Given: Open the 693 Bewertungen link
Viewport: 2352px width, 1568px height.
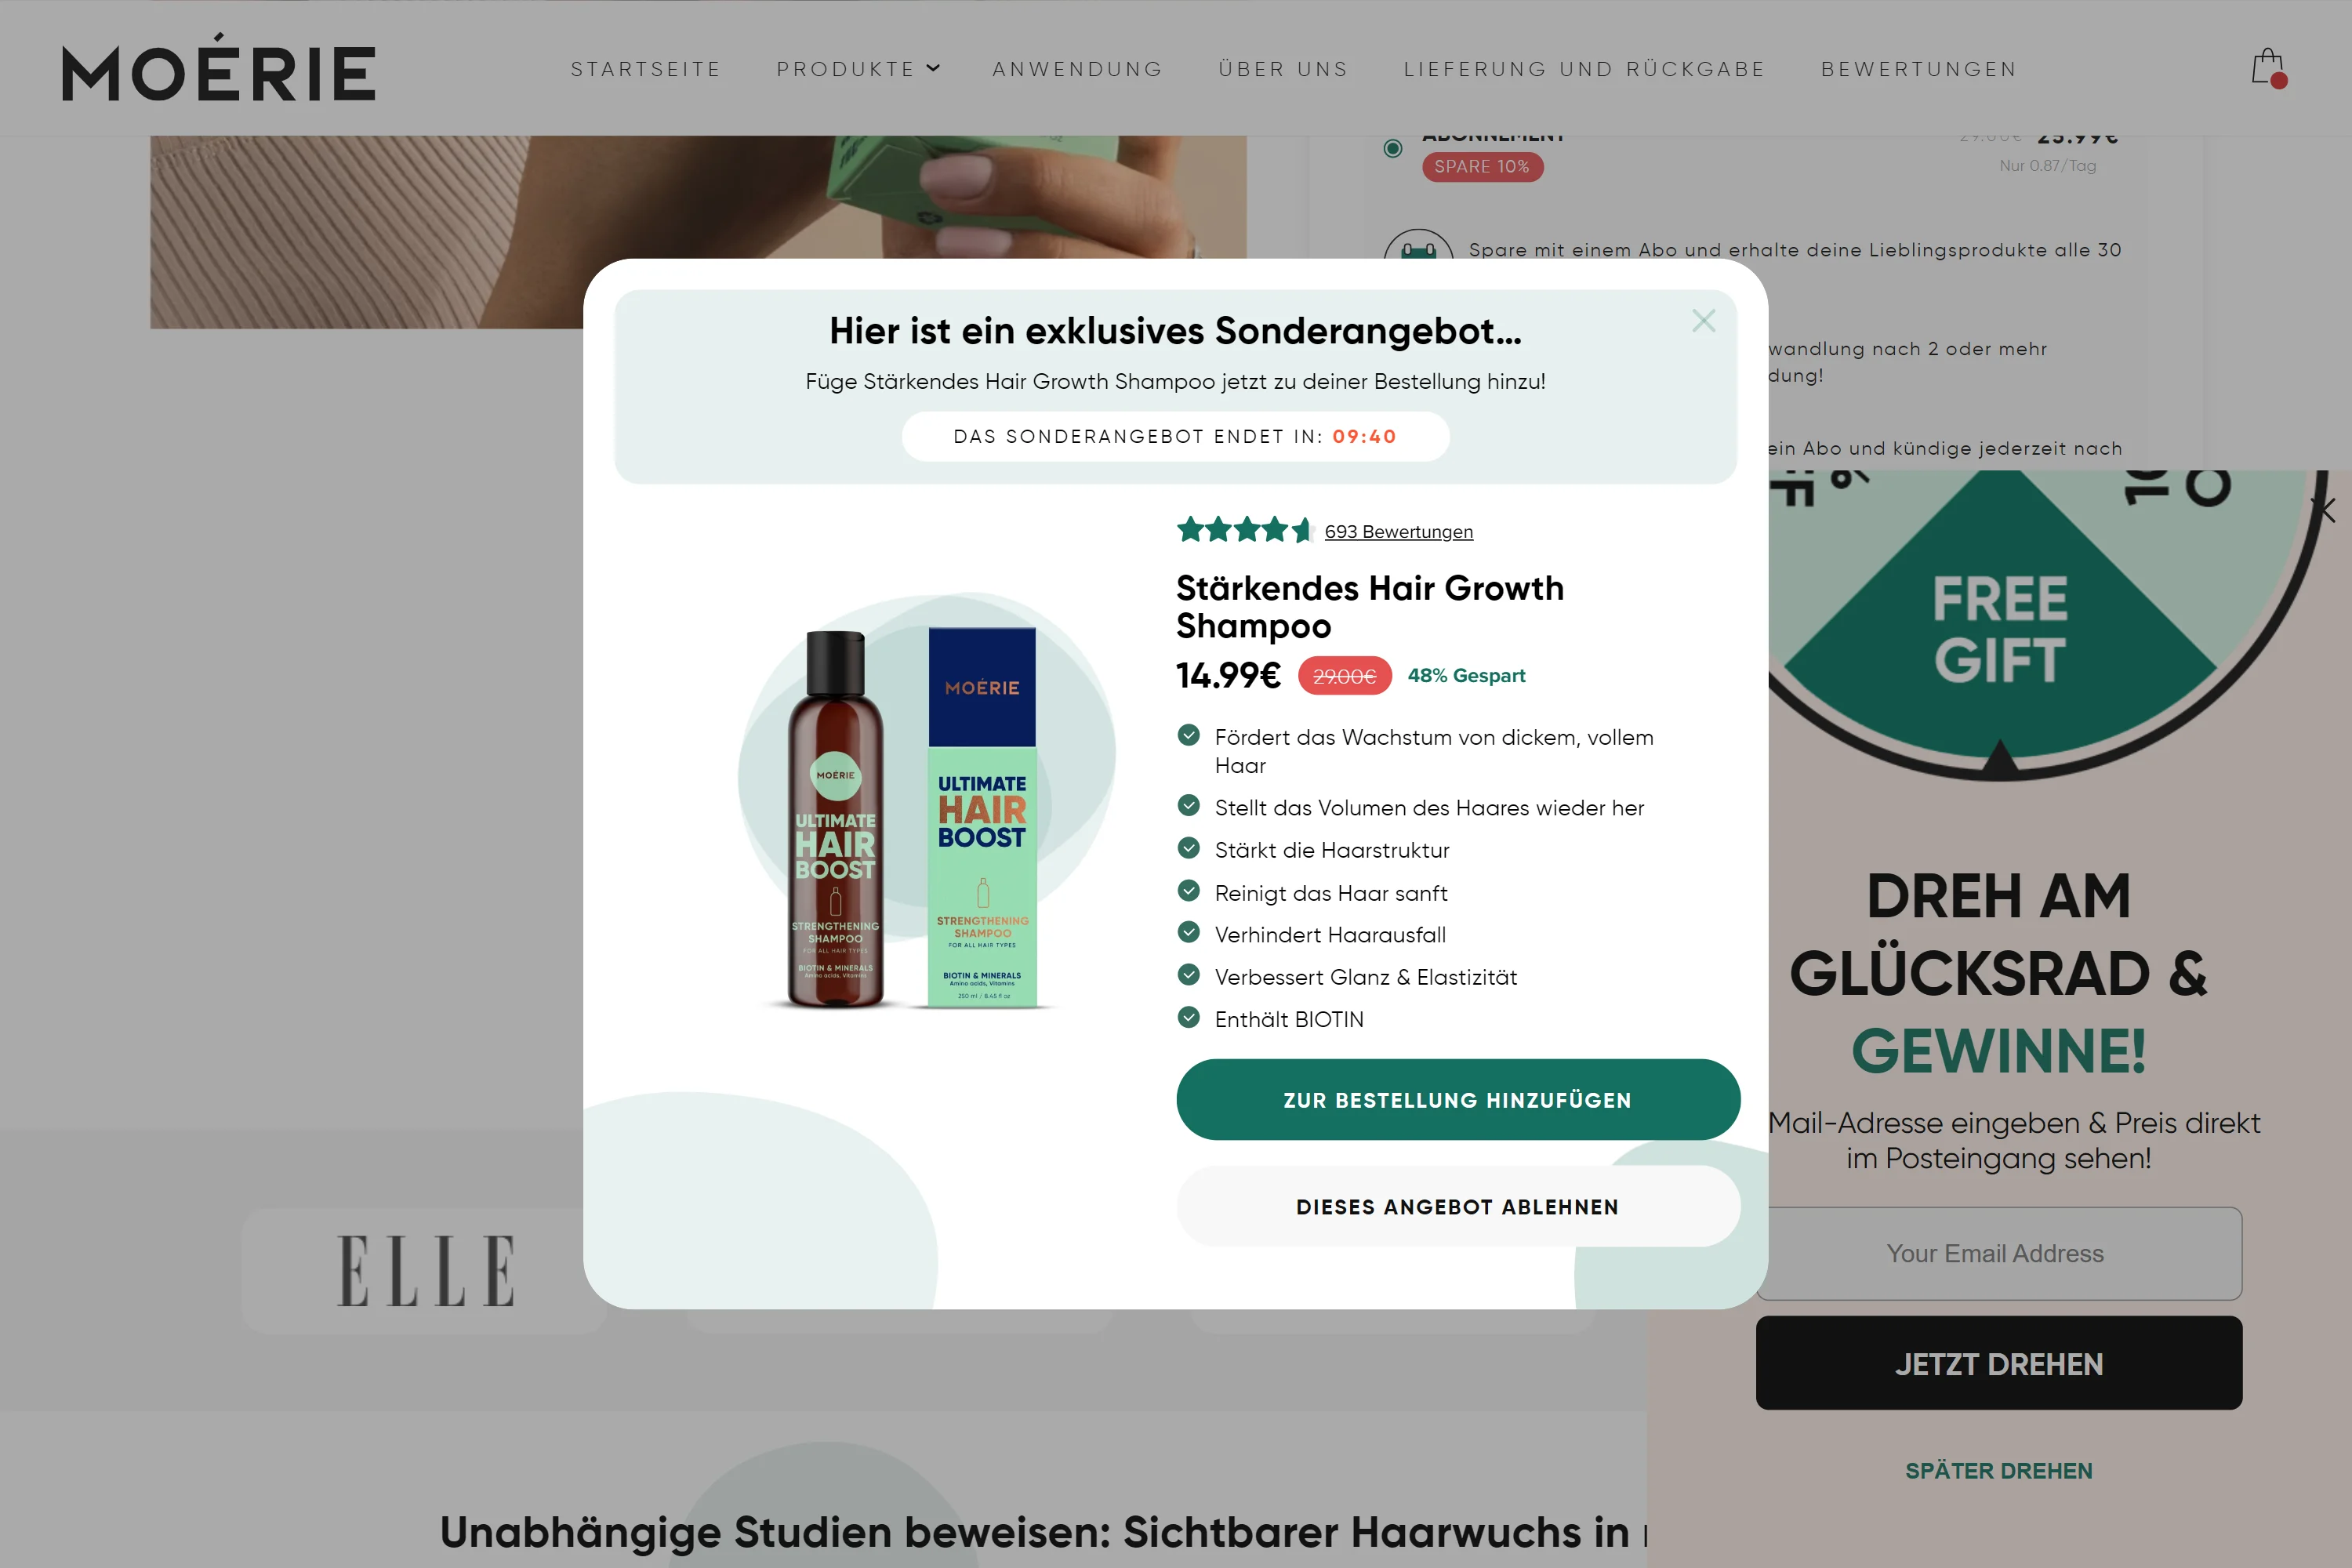Looking at the screenshot, I should point(1398,532).
